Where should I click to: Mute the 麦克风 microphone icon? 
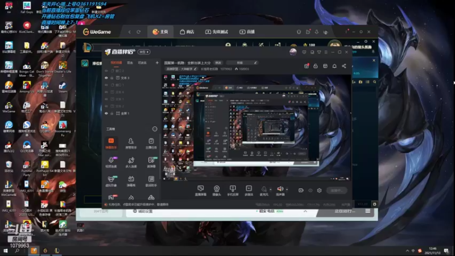coord(264,189)
